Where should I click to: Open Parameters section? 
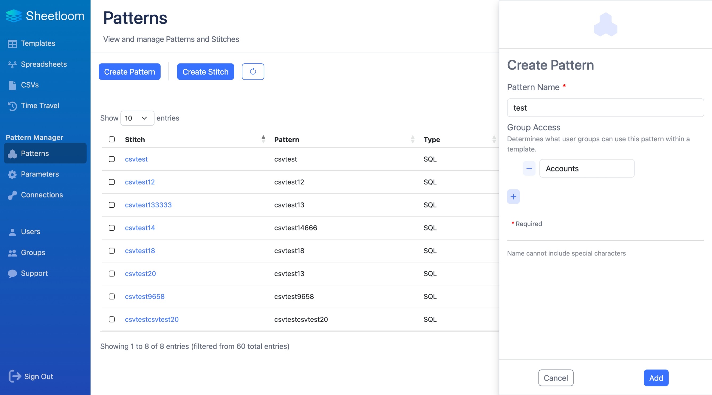40,174
